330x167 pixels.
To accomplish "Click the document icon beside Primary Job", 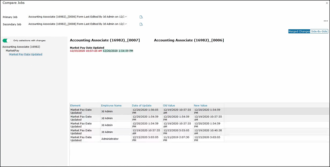I will [x=141, y=17].
